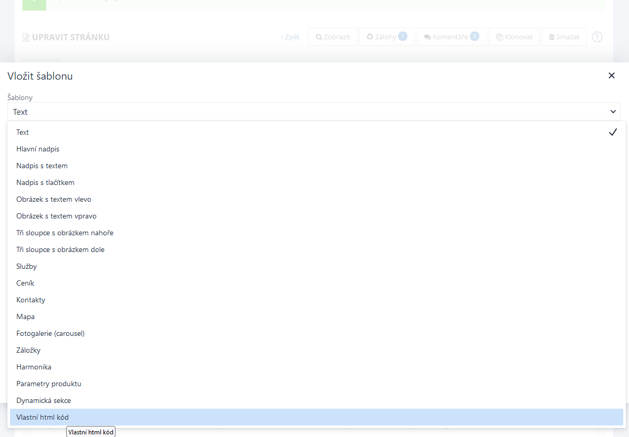Screen dimensions: 629x437
Task: Pick the Záložky template
Action: [28, 350]
